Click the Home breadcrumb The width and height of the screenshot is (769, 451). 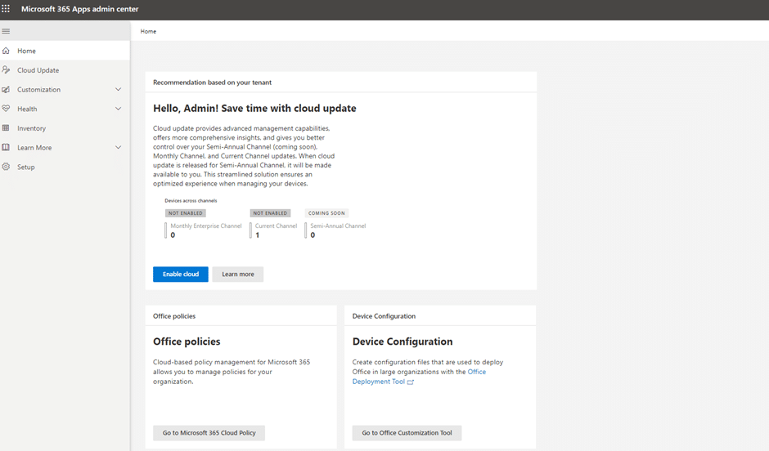point(148,31)
